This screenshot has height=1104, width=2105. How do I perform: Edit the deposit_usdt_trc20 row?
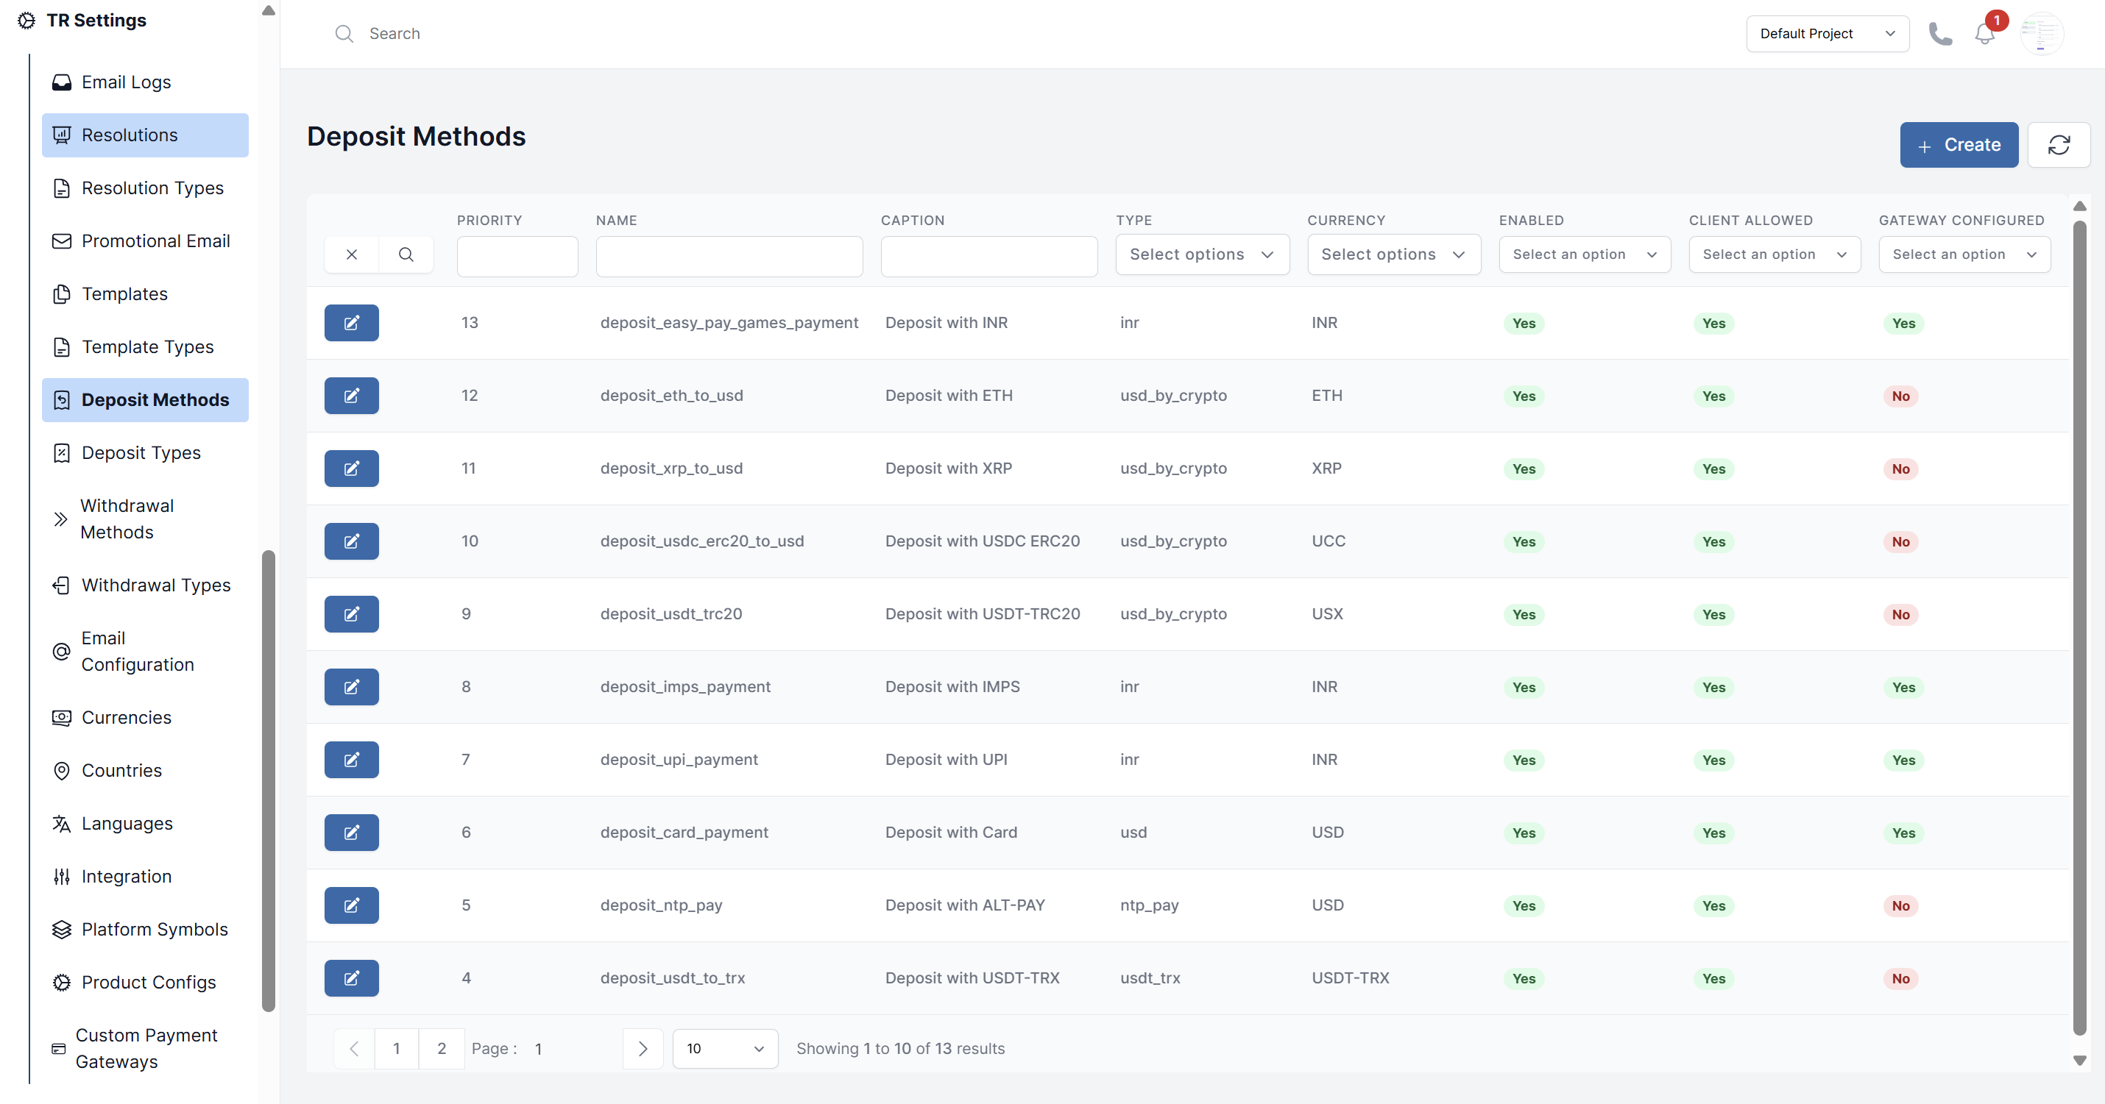(351, 613)
